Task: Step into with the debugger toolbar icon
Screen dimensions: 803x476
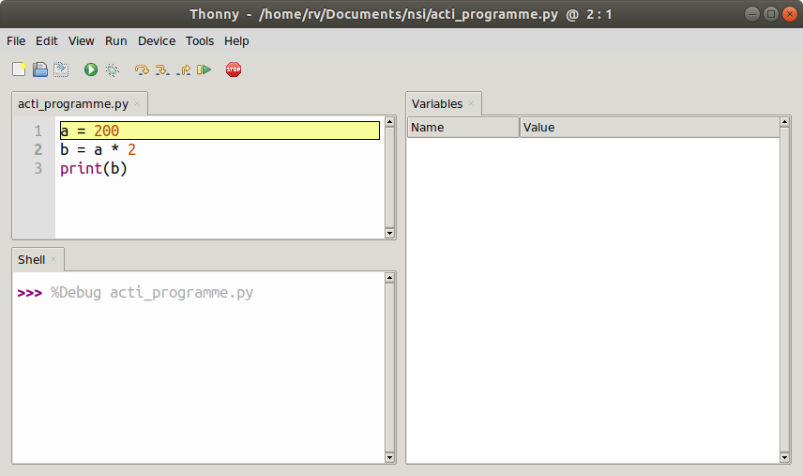Action: pos(162,69)
